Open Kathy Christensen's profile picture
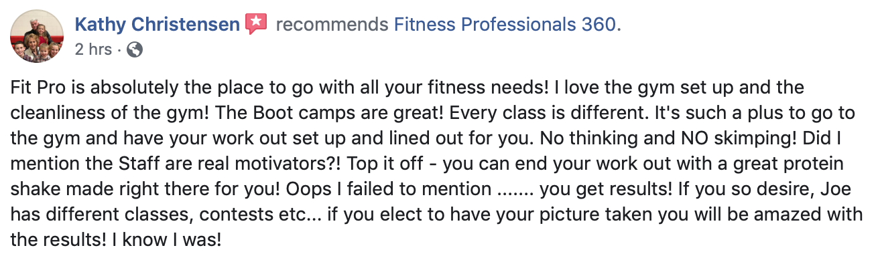 36,38
